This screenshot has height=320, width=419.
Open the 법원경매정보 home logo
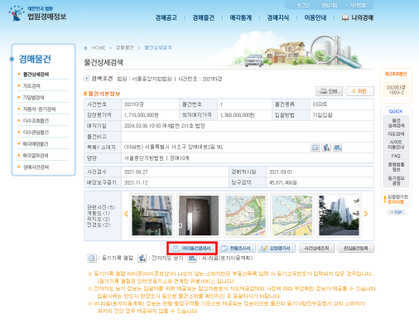coord(37,13)
